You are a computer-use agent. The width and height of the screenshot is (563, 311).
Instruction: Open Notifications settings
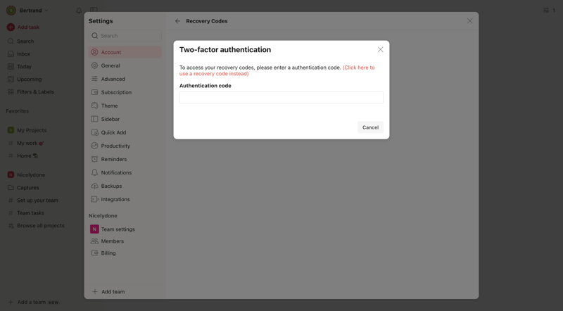tap(125, 172)
